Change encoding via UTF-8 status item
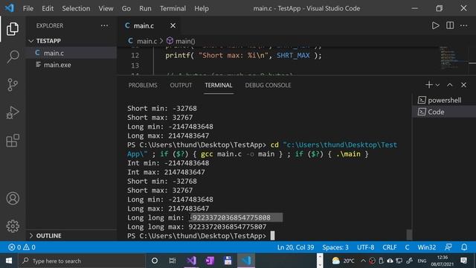The height and width of the screenshot is (268, 476). click(365, 247)
